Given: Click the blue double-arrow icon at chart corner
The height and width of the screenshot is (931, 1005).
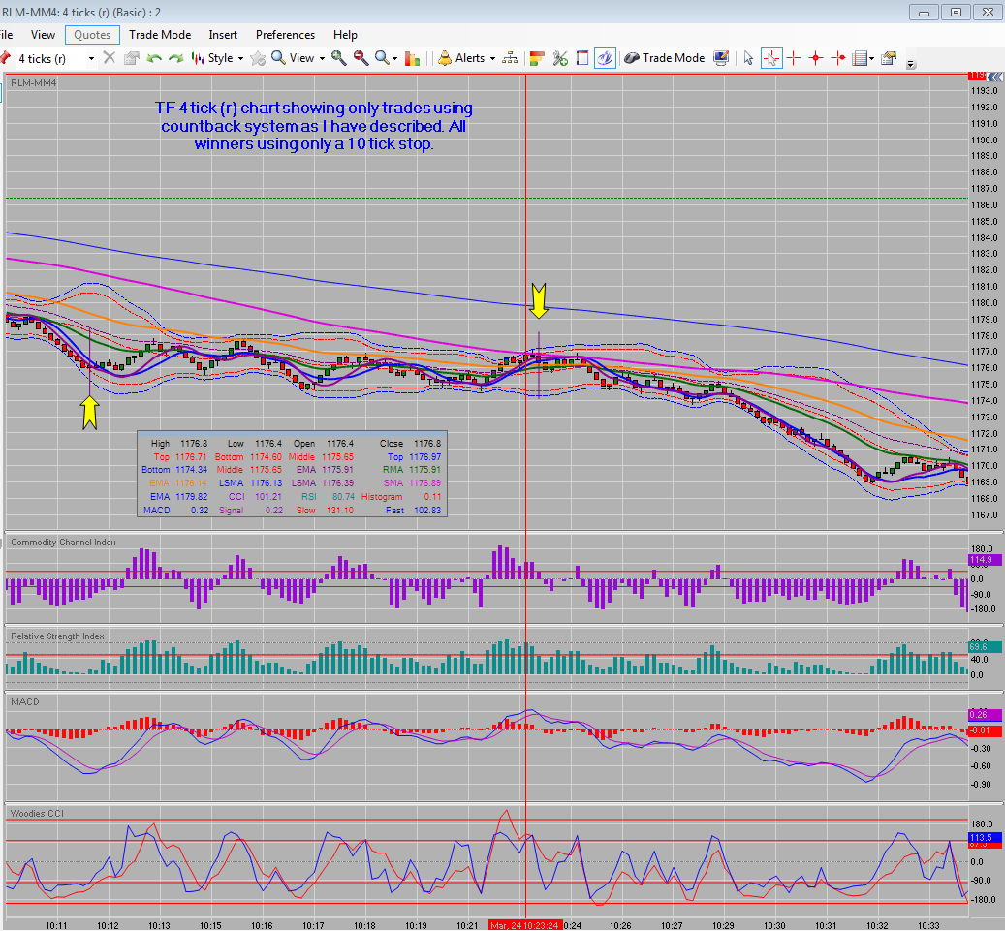Looking at the screenshot, I should 994,77.
